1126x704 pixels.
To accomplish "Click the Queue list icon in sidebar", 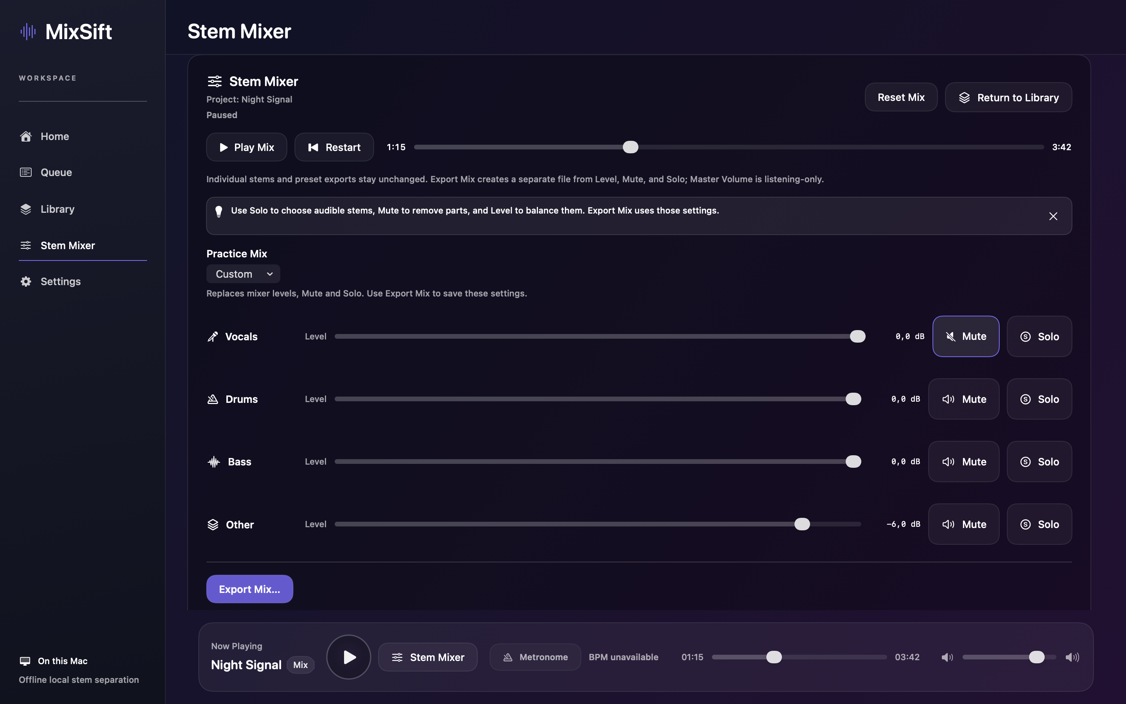I will (25, 172).
